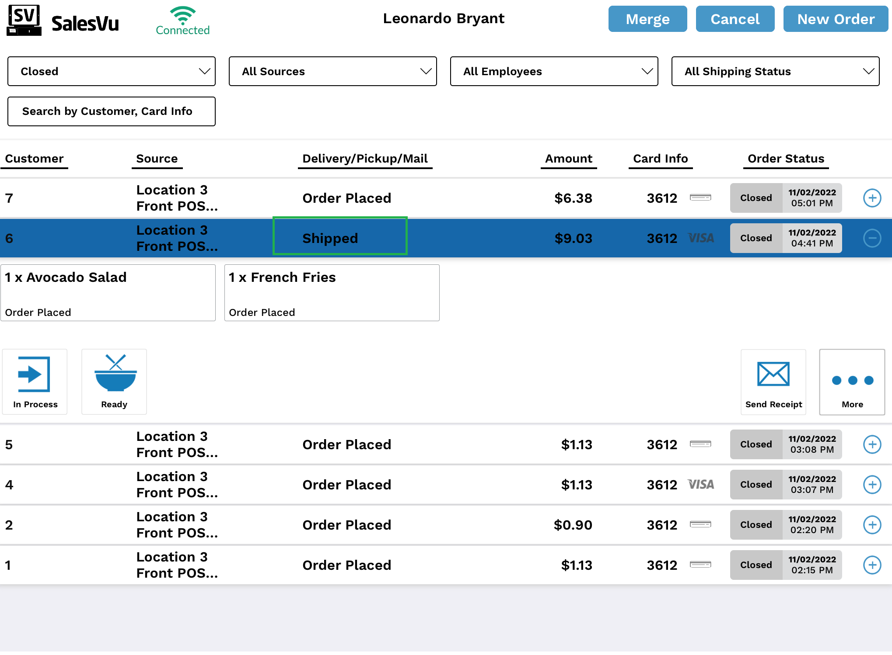This screenshot has height=655, width=892.
Task: Click the Connected wifi status icon
Action: (x=183, y=16)
